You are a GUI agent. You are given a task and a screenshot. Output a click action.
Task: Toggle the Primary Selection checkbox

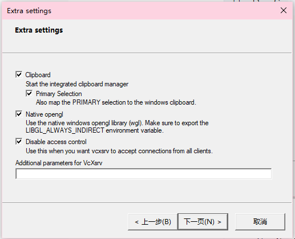pyautogui.click(x=29, y=94)
